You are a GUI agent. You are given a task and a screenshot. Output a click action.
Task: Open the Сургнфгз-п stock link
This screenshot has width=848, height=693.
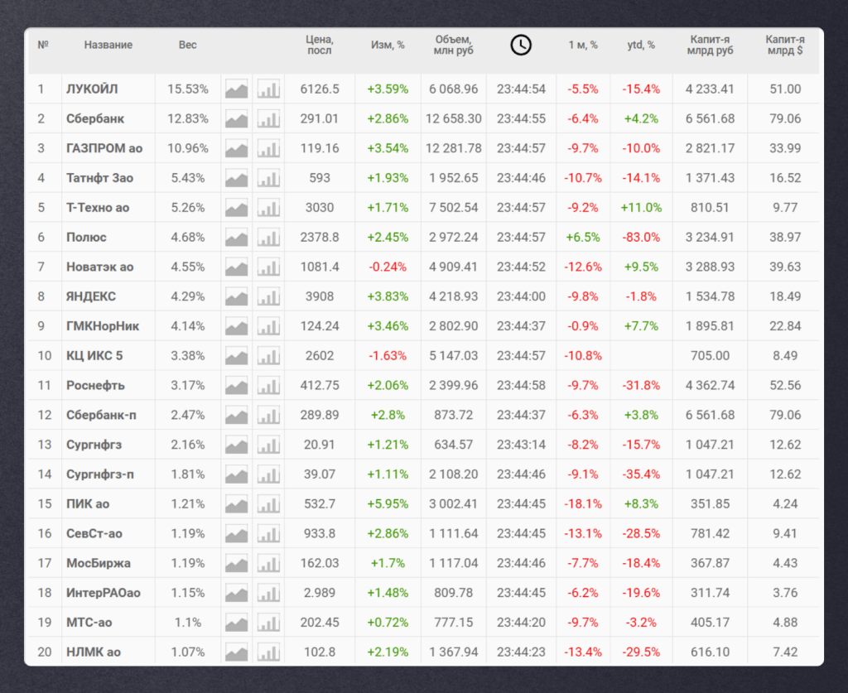click(x=100, y=474)
